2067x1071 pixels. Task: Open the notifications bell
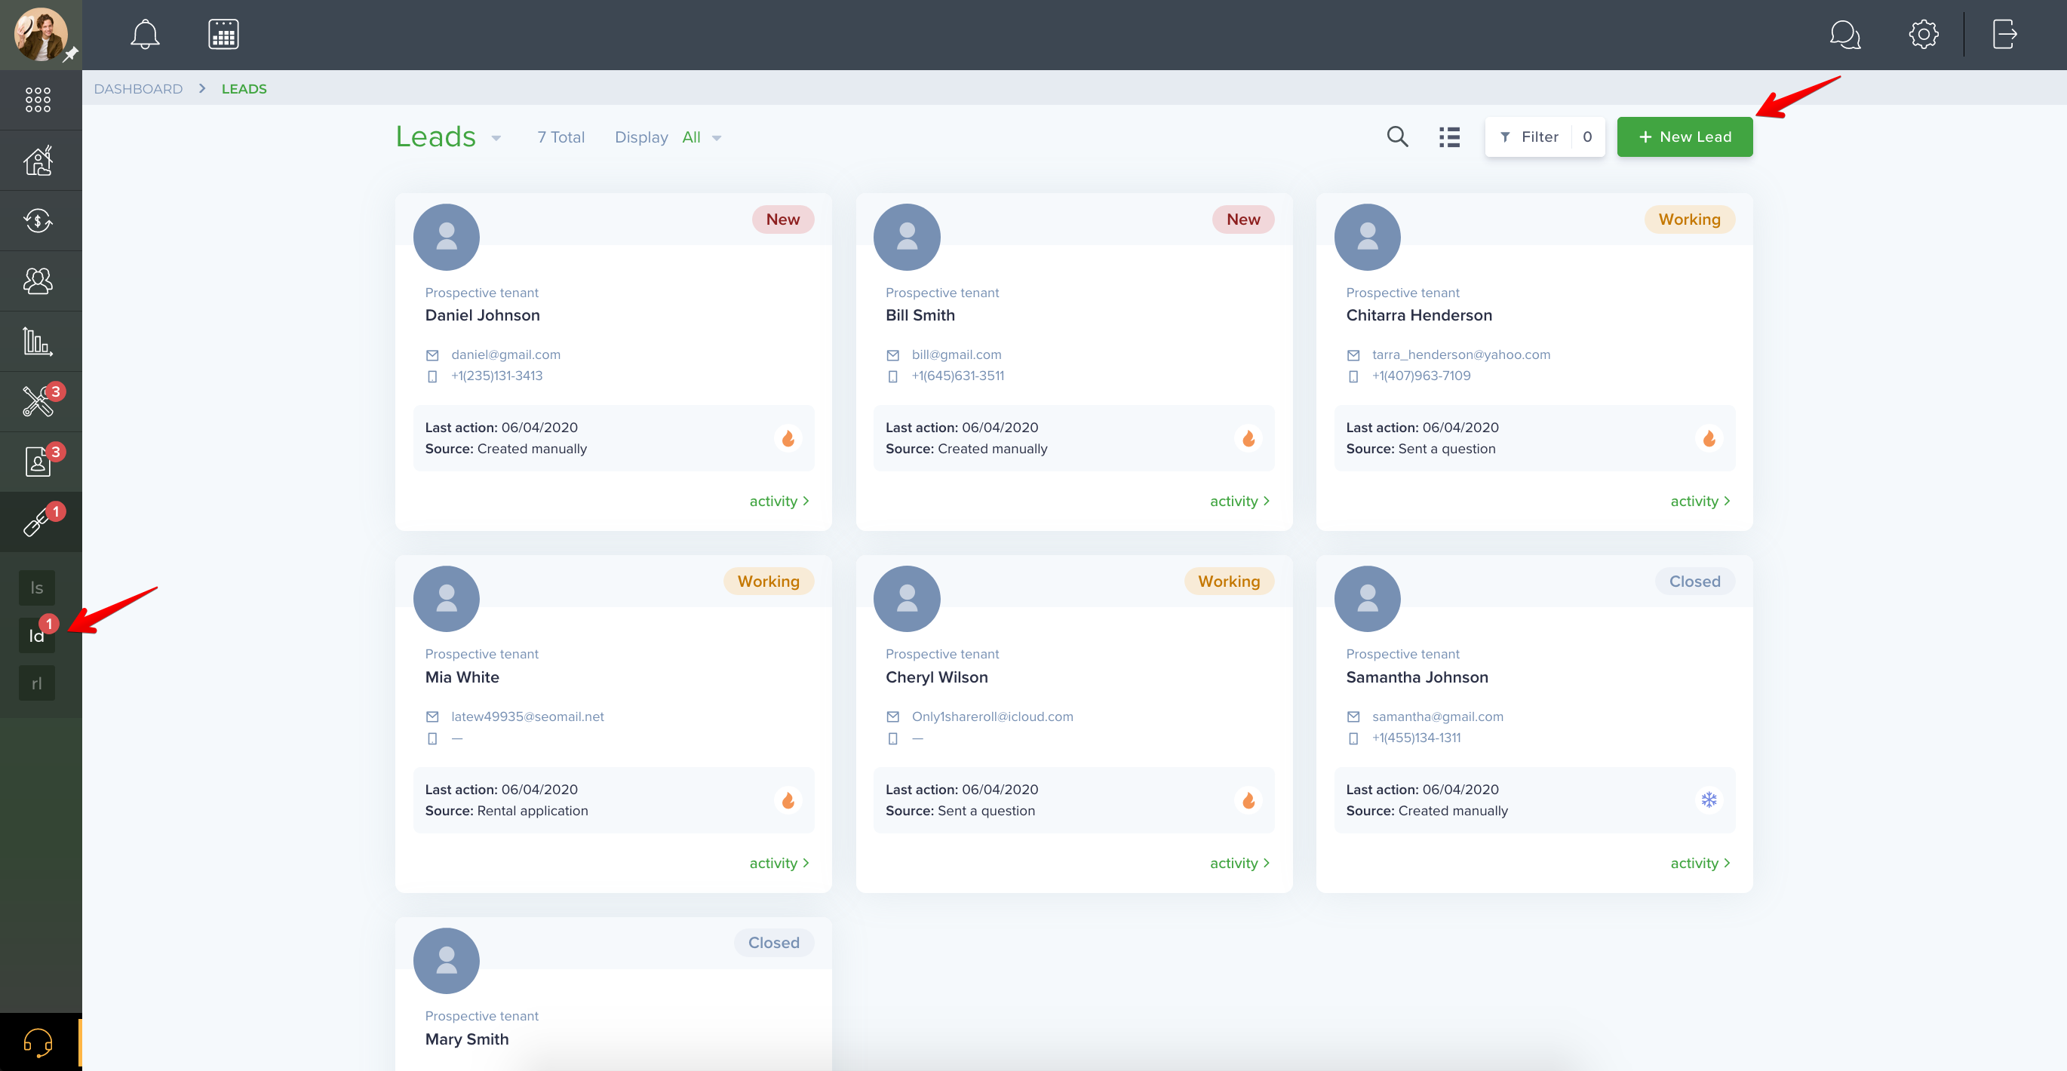pyautogui.click(x=146, y=35)
